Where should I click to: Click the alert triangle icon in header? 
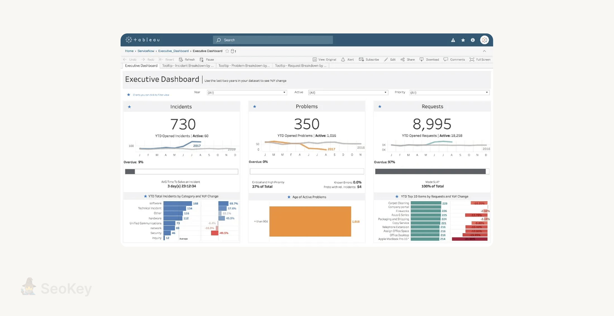tap(453, 40)
